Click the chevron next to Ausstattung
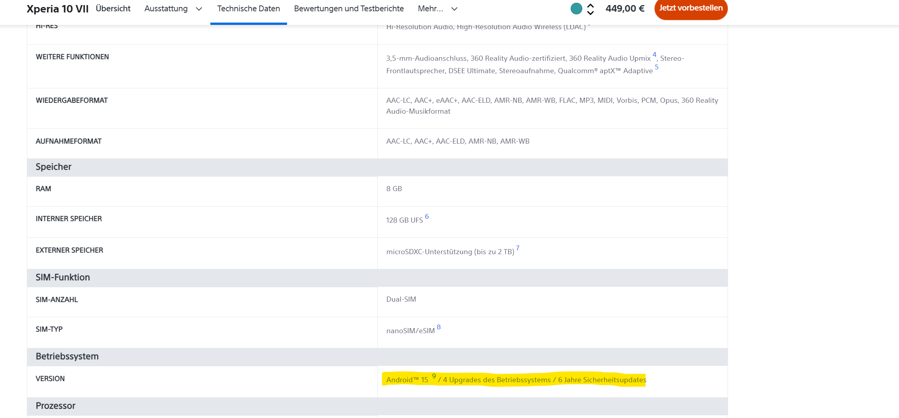This screenshot has width=899, height=418. click(x=199, y=9)
